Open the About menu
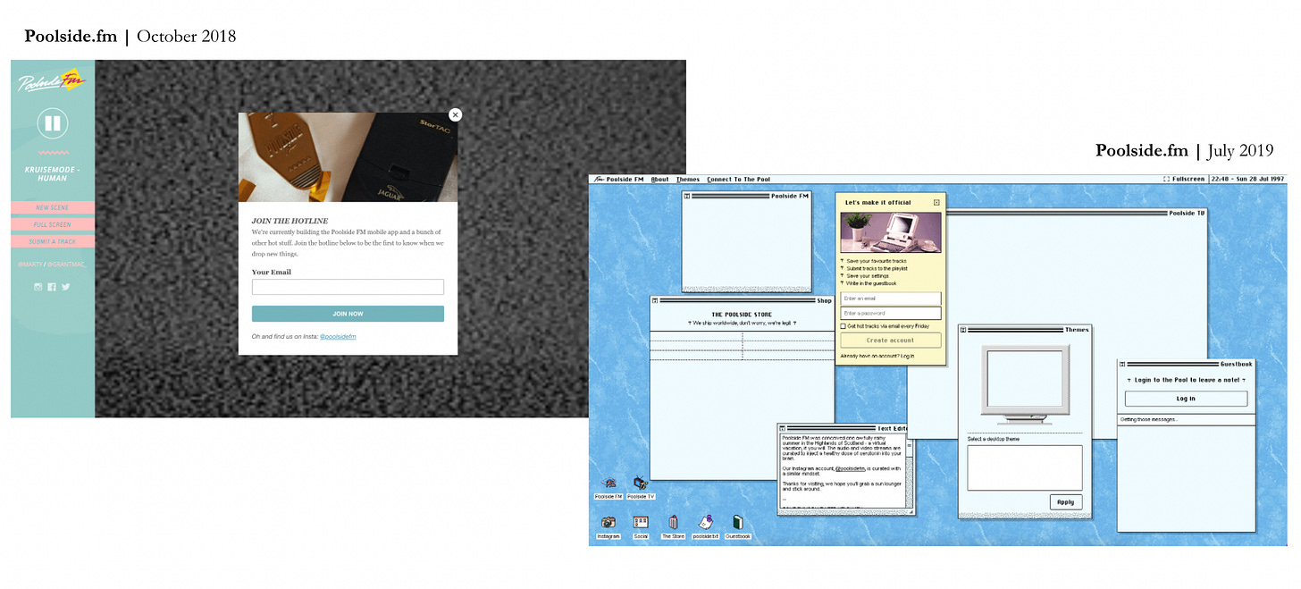 659,180
